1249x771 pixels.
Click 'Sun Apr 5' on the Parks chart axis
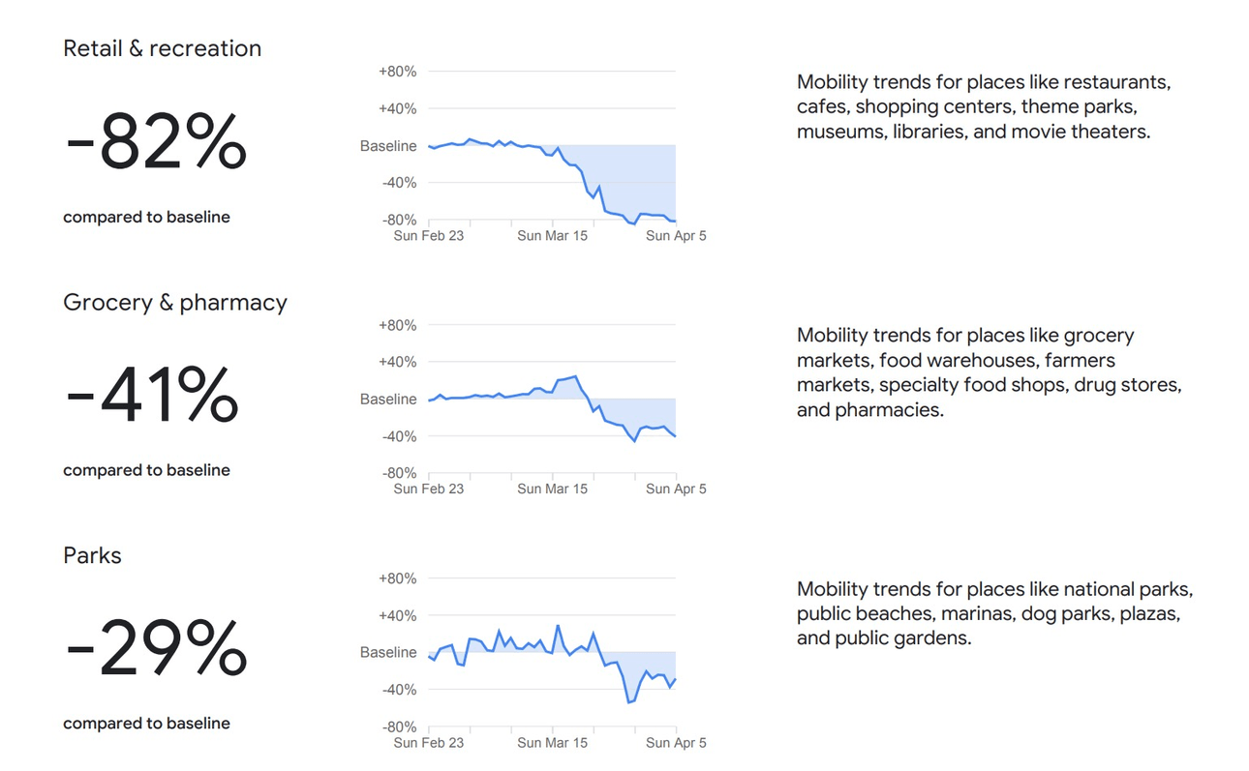point(676,744)
